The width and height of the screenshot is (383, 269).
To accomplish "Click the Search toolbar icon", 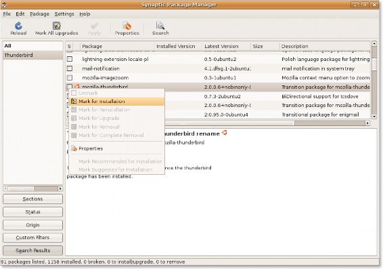I will [x=160, y=26].
